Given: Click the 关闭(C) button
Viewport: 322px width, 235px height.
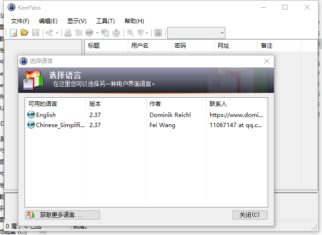Looking at the screenshot, I should click(250, 215).
